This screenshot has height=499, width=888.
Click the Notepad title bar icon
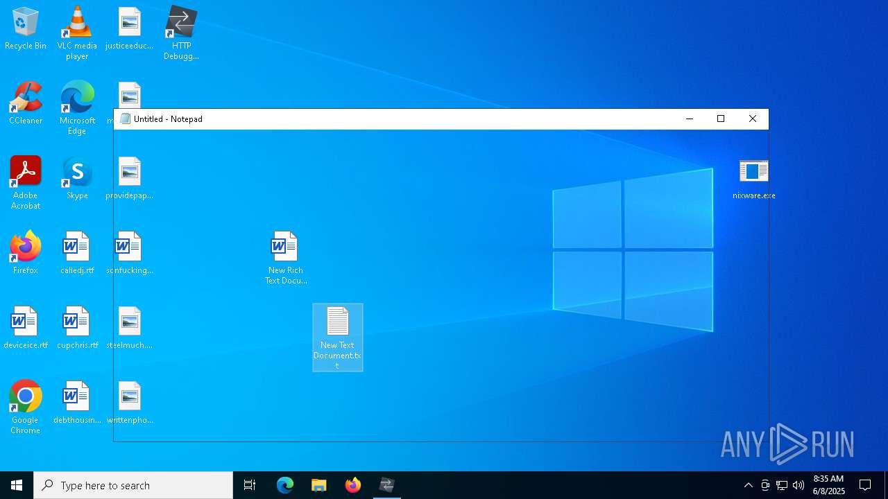pyautogui.click(x=125, y=119)
